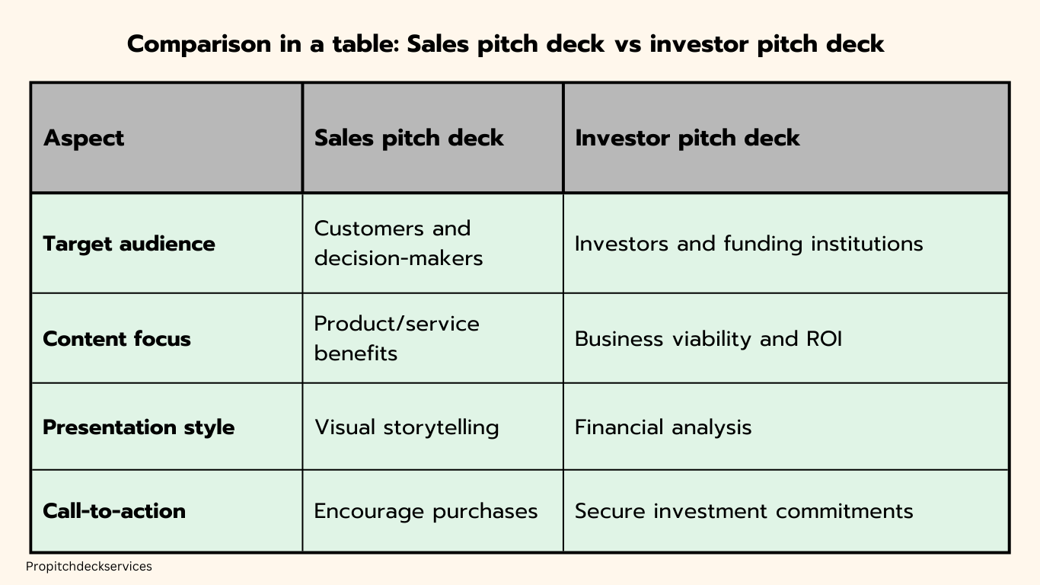Click the Presentation style row label
The width and height of the screenshot is (1040, 585).
coord(139,427)
